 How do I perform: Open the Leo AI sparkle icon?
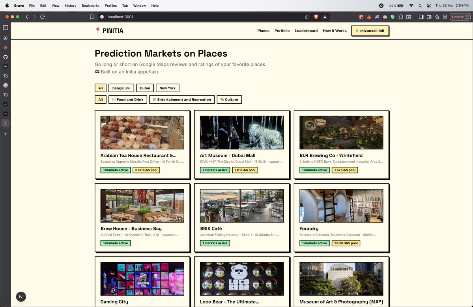[x=437, y=17]
